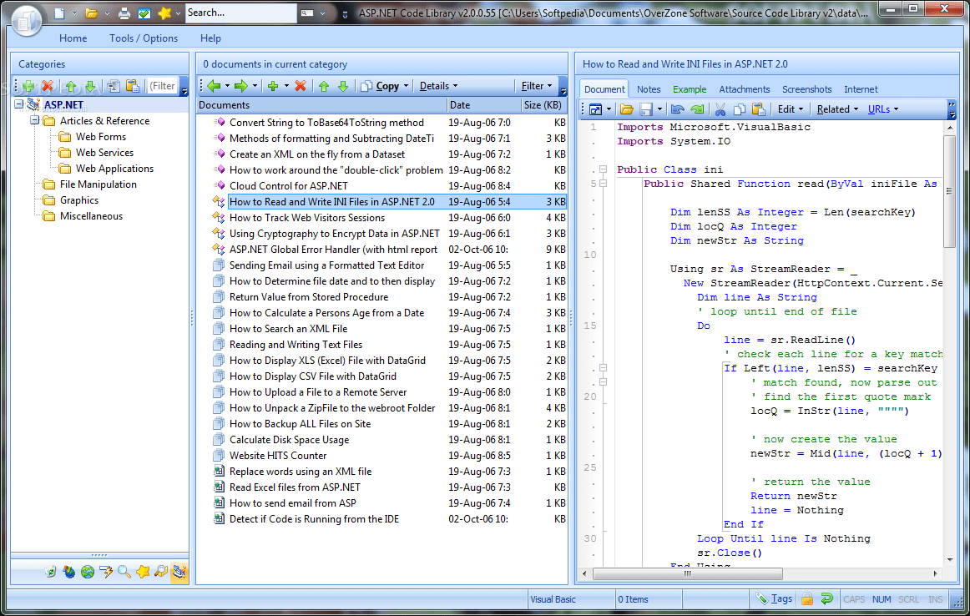Open the Tools / Options menu
The image size is (970, 616).
(x=144, y=38)
